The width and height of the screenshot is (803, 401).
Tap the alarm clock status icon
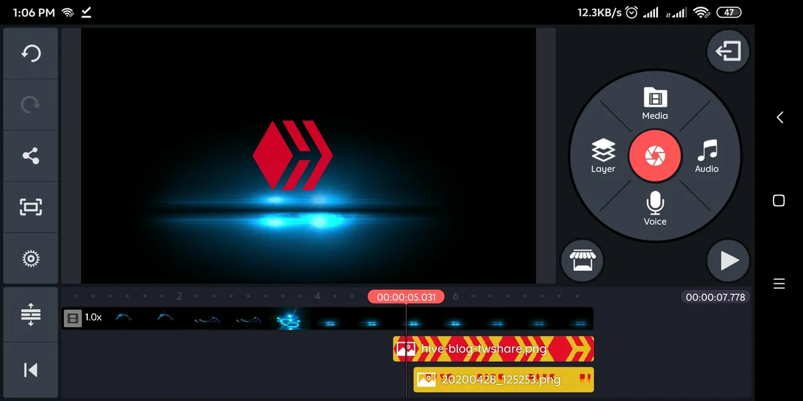[632, 12]
